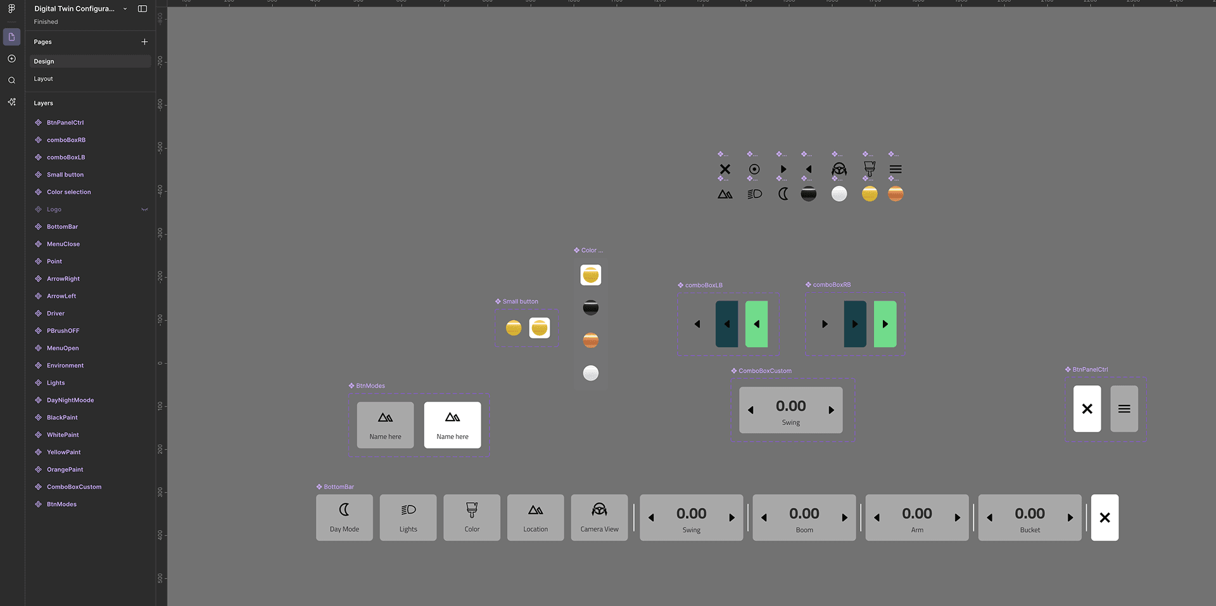
Task: Switch to the Layout page
Action: (43, 78)
